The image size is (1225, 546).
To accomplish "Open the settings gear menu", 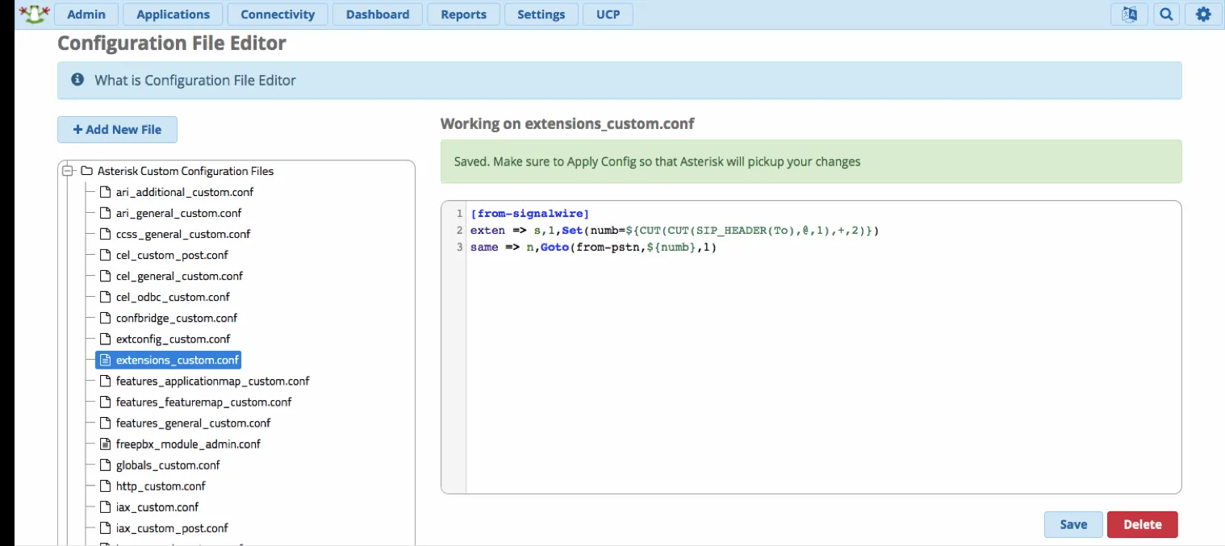I will point(1202,14).
